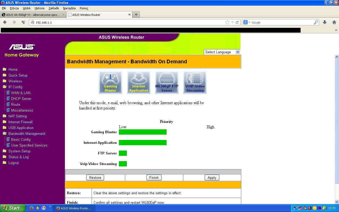Open the Home link in sidebar
Screen dimensions: 339x212
(13, 69)
